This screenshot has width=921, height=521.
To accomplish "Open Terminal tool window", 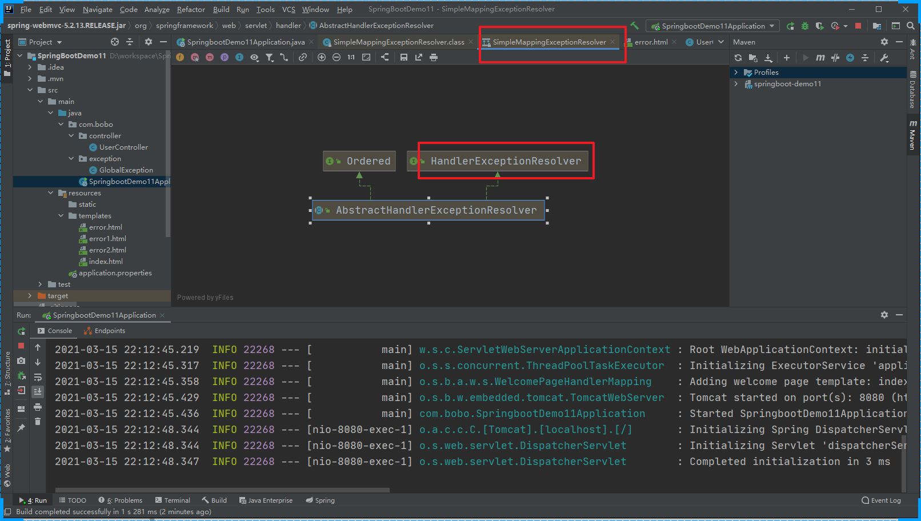I will pyautogui.click(x=172, y=500).
